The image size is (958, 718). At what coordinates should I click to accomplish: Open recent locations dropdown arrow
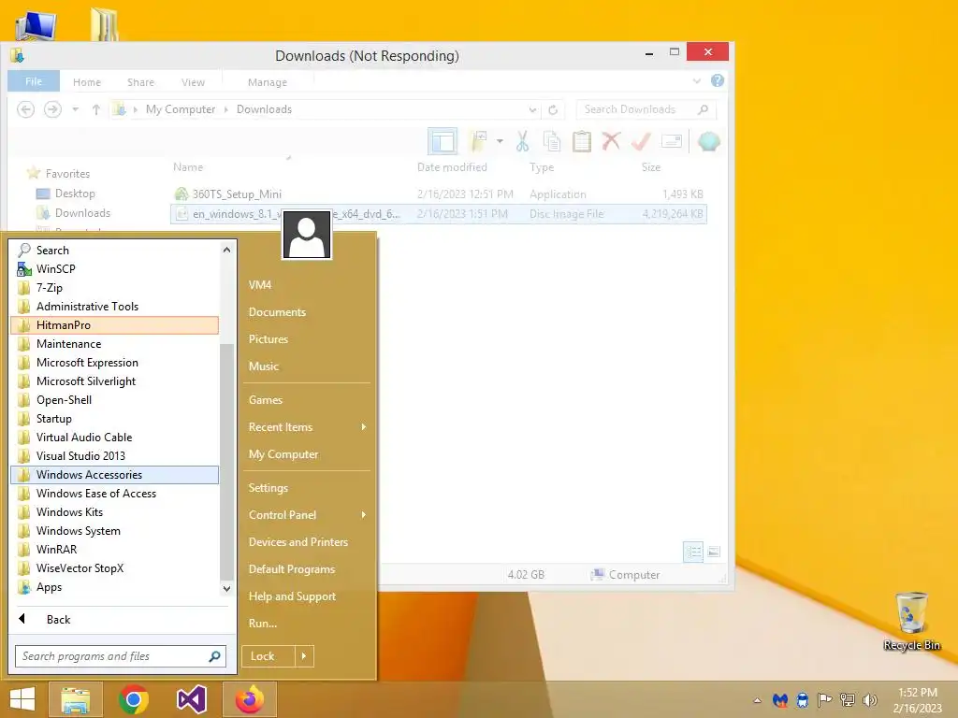pos(75,110)
